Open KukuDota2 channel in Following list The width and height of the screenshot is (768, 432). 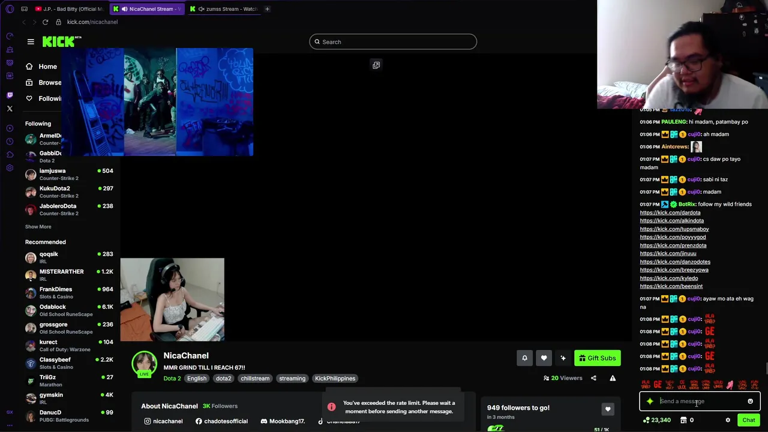pos(69,191)
